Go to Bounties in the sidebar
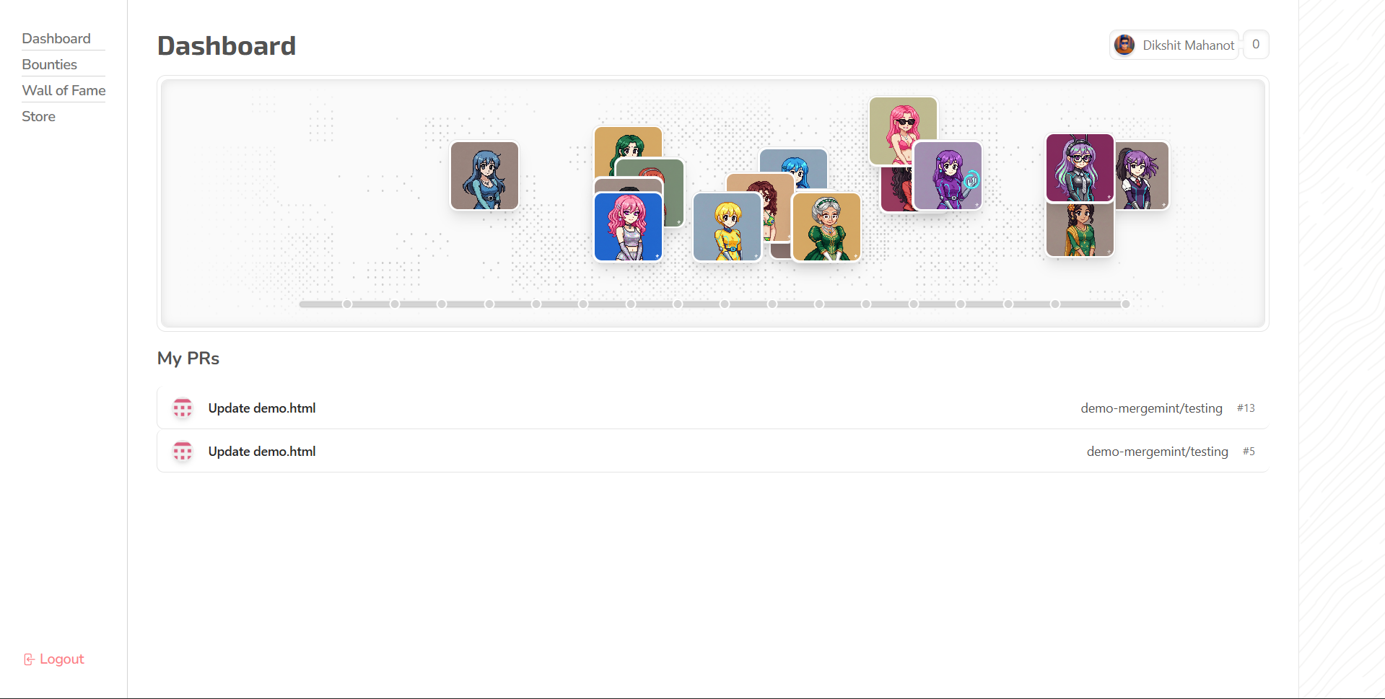 point(49,64)
